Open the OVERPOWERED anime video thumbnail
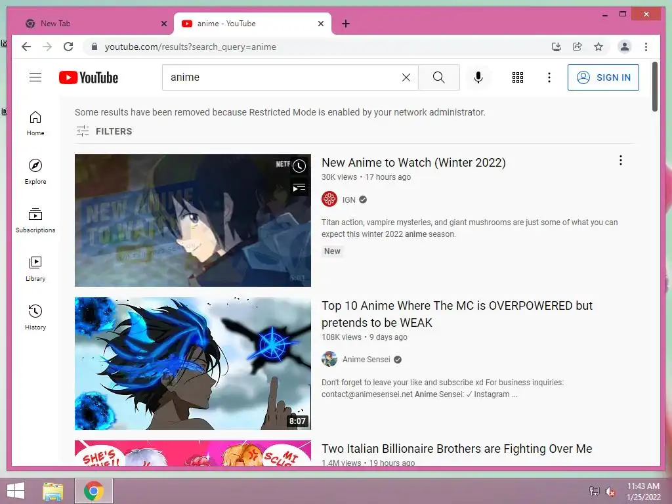 [x=192, y=364]
